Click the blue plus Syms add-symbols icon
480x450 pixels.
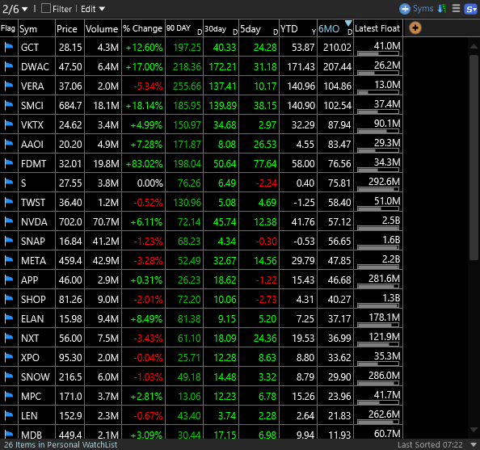[x=405, y=9]
